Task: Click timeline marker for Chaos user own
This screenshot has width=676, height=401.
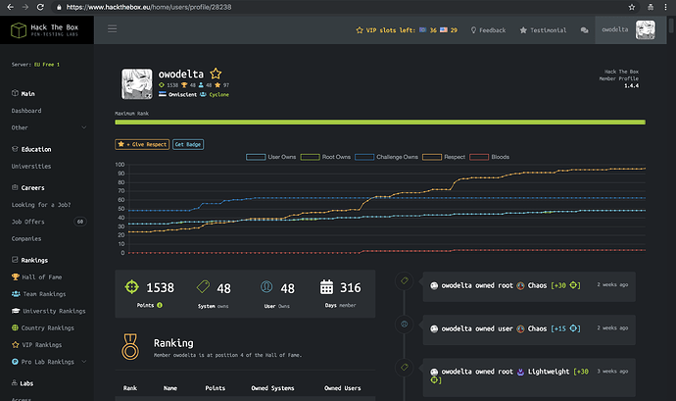Action: (405, 325)
